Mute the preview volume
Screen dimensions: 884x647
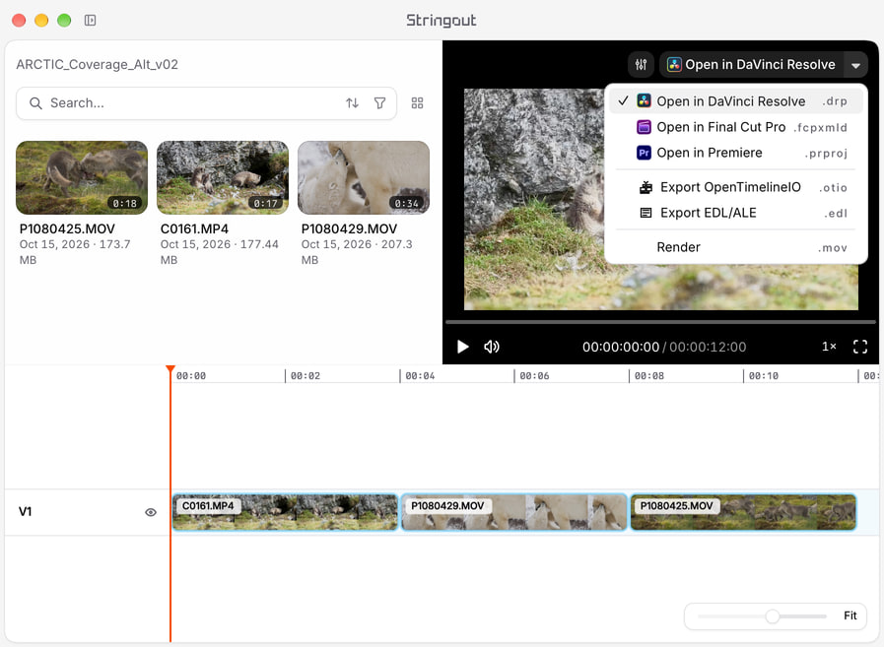[x=492, y=347]
